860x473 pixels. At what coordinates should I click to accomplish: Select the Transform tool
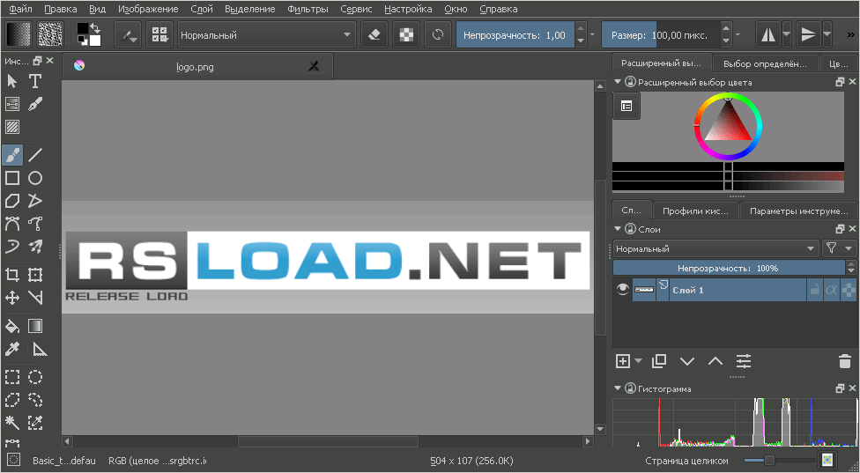point(35,275)
